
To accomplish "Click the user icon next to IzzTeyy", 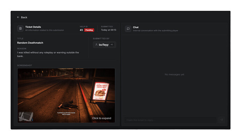I will 96,45.
